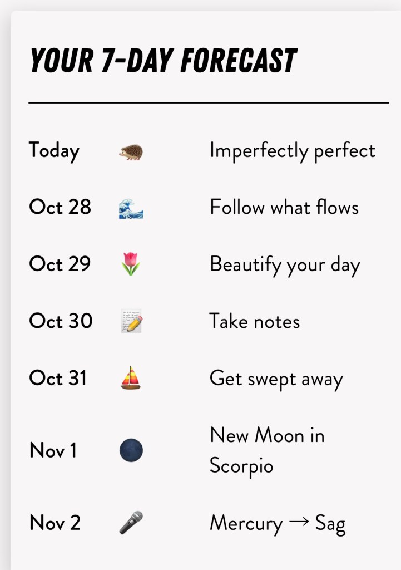Image resolution: width=401 pixels, height=570 pixels.
Task: Open the "Beautify your day" forecast
Action: click(285, 265)
